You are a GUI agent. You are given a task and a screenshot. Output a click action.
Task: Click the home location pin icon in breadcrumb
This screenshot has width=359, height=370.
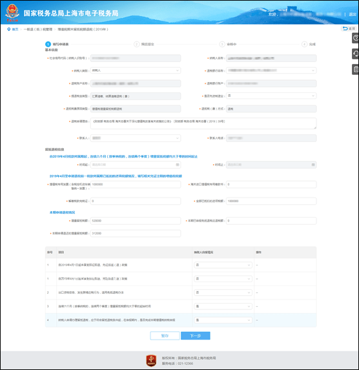coord(9,29)
